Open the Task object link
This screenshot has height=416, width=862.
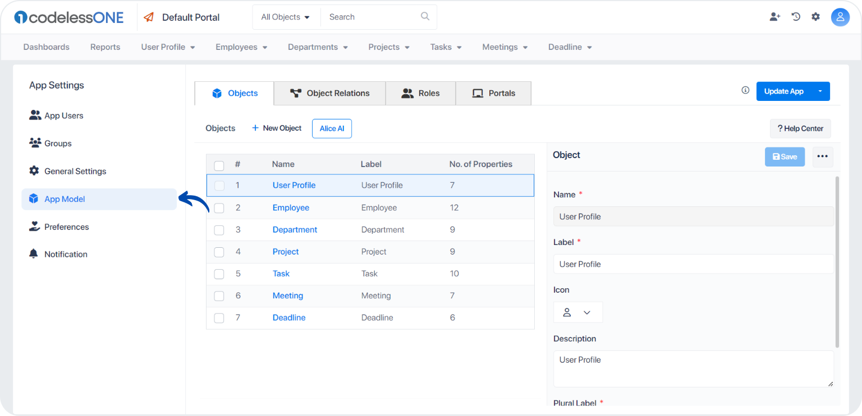pos(281,274)
